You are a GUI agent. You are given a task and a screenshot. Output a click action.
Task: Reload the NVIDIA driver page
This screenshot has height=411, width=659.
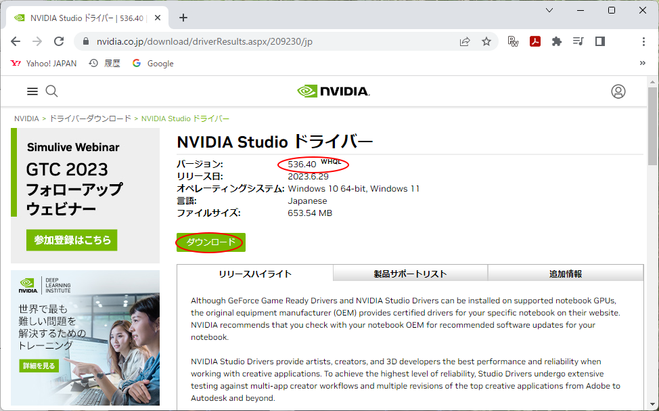(x=59, y=41)
